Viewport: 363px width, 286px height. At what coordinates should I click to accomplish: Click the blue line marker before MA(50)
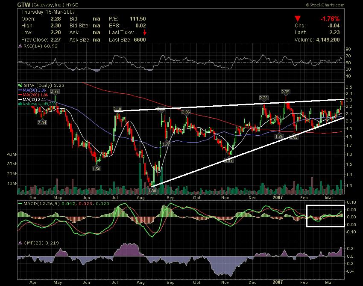20,90
